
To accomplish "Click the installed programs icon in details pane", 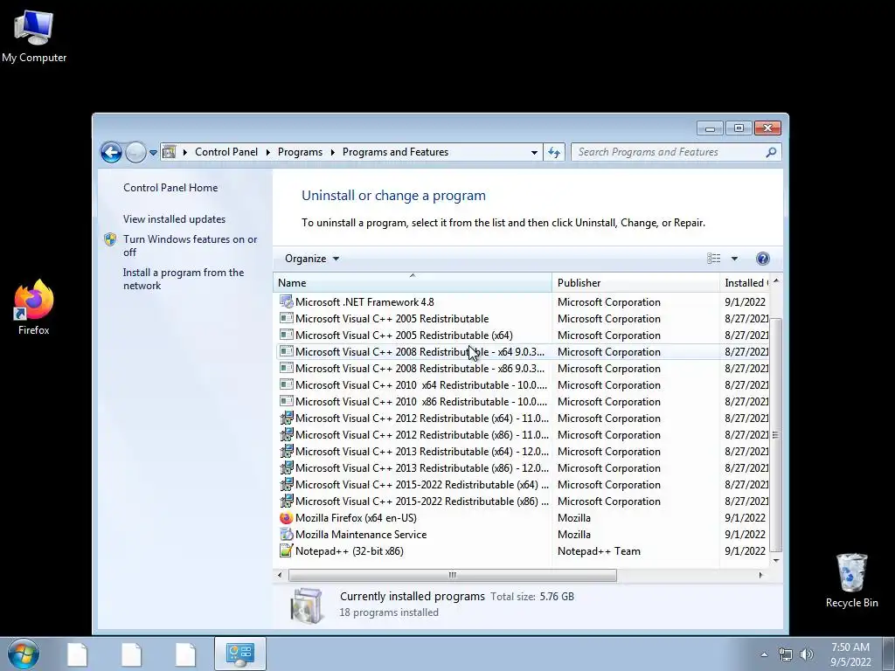I will point(307,605).
